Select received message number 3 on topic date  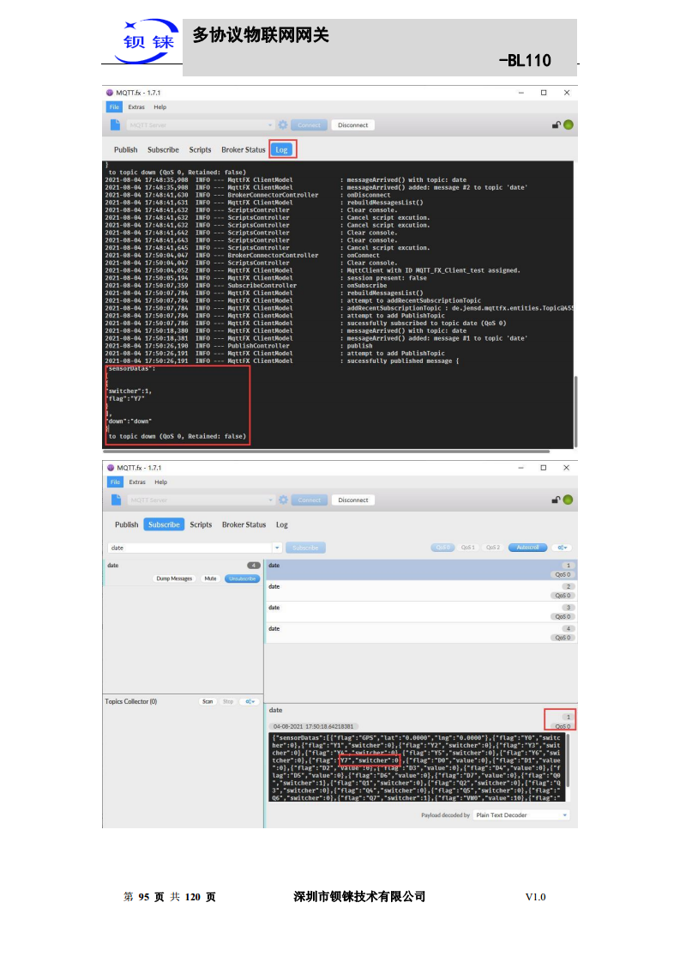pos(420,612)
